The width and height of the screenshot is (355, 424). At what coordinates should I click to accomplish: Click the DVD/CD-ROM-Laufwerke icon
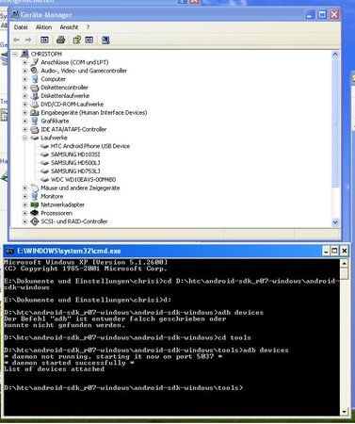(x=35, y=105)
